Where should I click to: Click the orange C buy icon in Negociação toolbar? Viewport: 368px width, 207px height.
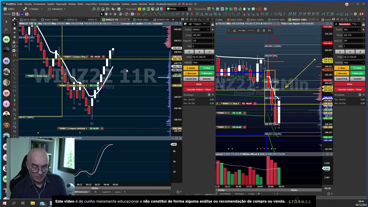coord(139,9)
